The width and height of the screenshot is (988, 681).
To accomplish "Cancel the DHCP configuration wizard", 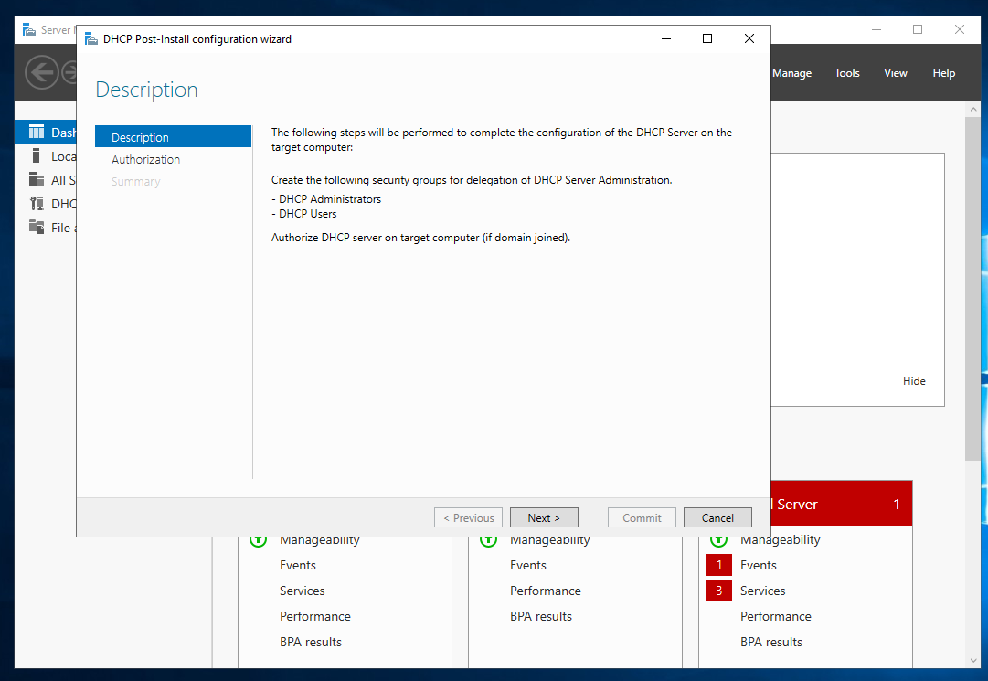I will point(717,517).
